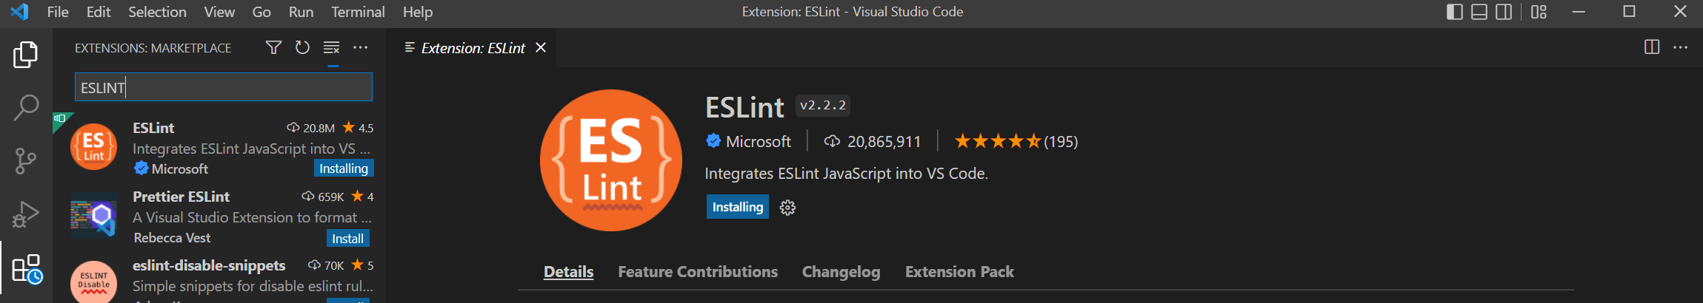Open the Run and Debug view
This screenshot has width=1703, height=303.
coord(26,214)
